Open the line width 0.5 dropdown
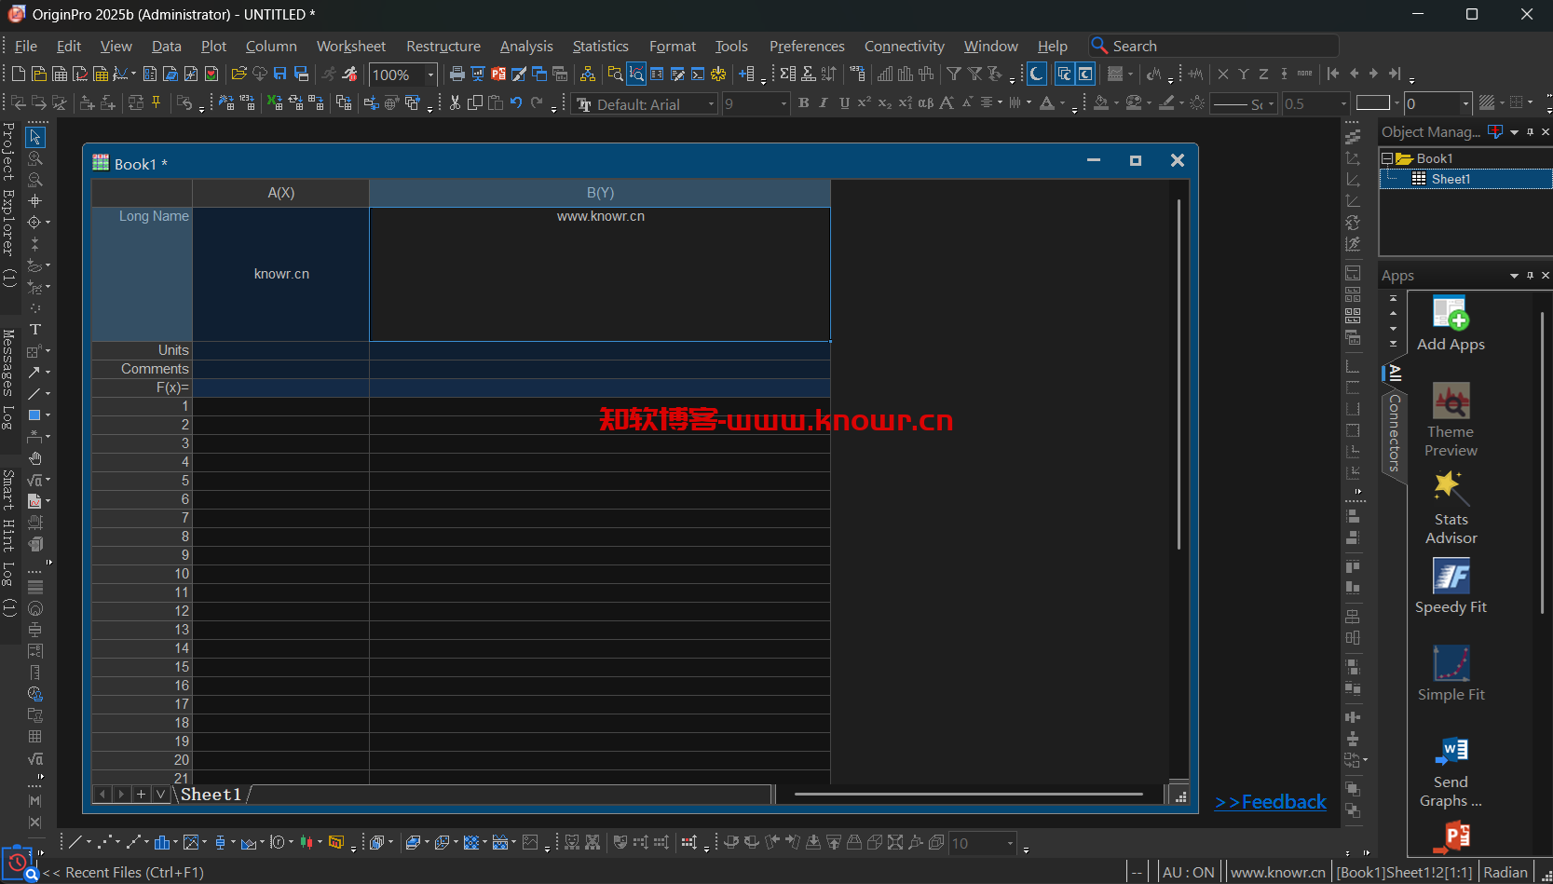Screen dimensions: 1553x884 click(1343, 104)
